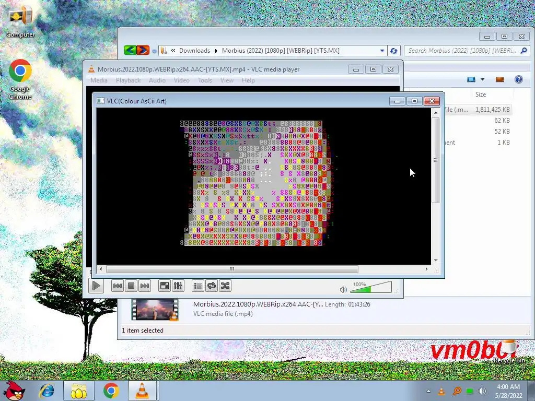Click up arrow of ASCII Art vertical scrollbar
The image size is (535, 401).
(x=436, y=112)
